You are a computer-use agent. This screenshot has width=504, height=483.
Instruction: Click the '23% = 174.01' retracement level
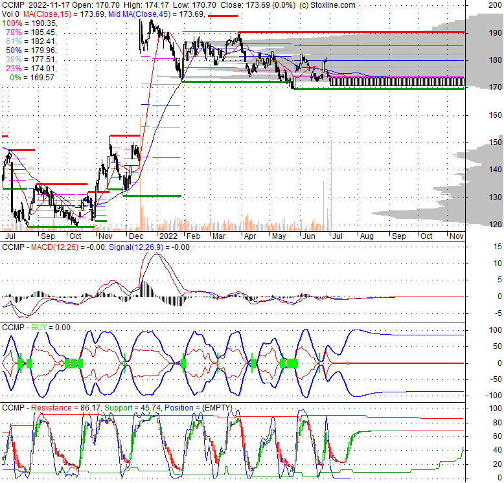point(31,68)
